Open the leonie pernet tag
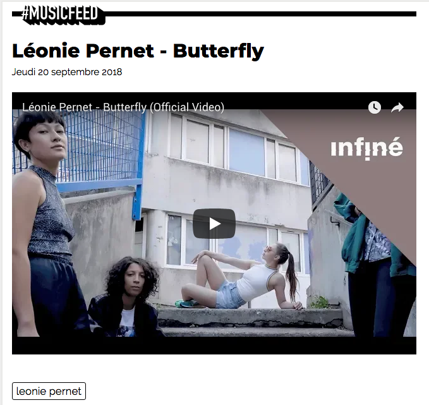Viewport: 429px width, 405px height. (49, 391)
